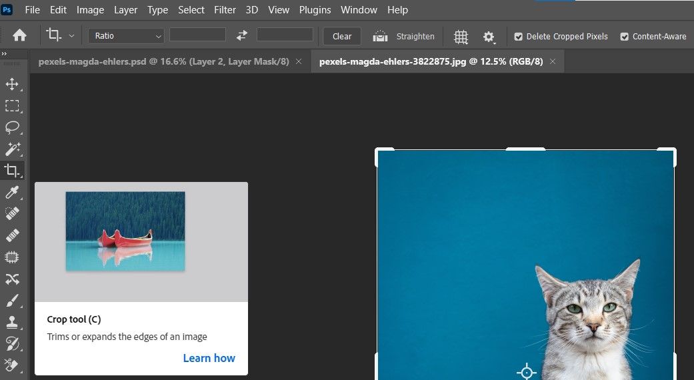Open the Filter menu
This screenshot has height=380, width=694.
click(225, 10)
